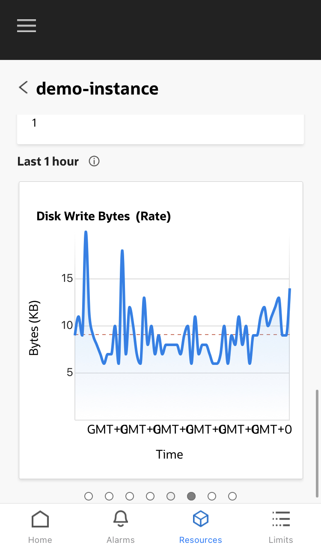The image size is (321, 545).
Task: Tap the Limits list icon
Action: pyautogui.click(x=281, y=519)
